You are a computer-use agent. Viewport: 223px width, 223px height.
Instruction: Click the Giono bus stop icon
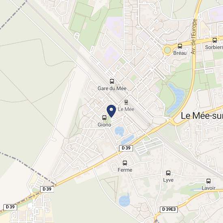[x=104, y=118]
